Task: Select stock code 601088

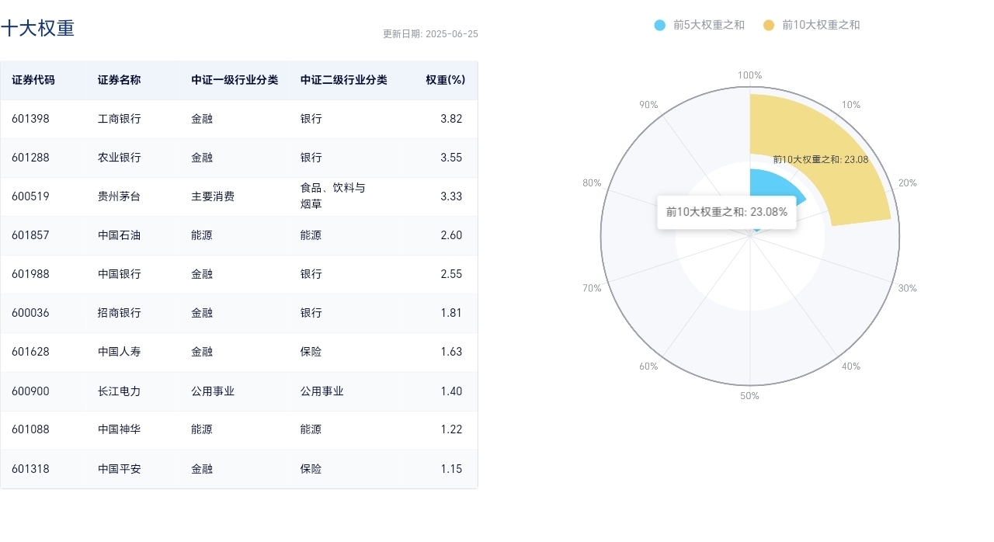Action: [x=30, y=429]
